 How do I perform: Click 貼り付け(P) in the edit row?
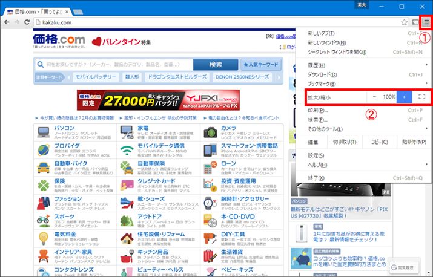[414, 142]
